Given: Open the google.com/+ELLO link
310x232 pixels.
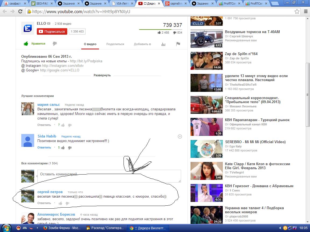Looking at the screenshot, I should [59, 70].
